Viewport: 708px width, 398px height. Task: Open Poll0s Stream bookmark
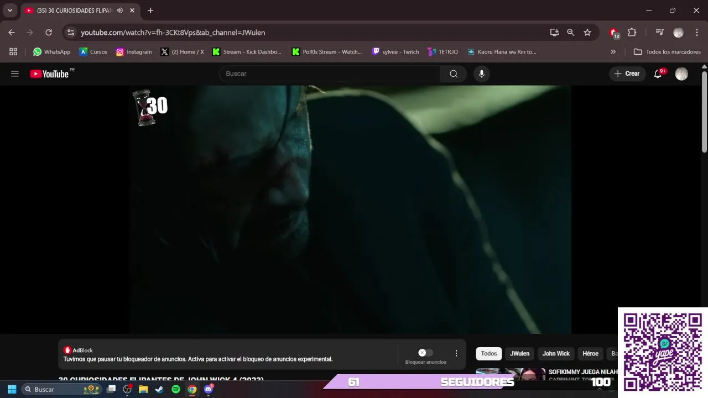pyautogui.click(x=327, y=52)
